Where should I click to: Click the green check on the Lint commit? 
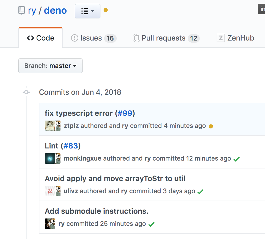coord(236,159)
